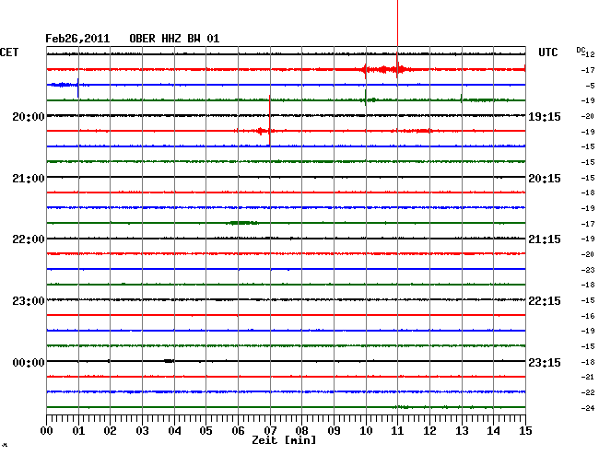Click the 23:15 UTC time label

[545, 362]
